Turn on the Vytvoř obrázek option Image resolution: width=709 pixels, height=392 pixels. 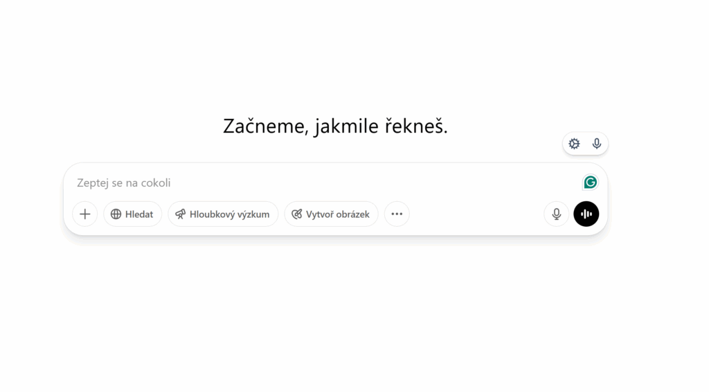[x=331, y=214]
